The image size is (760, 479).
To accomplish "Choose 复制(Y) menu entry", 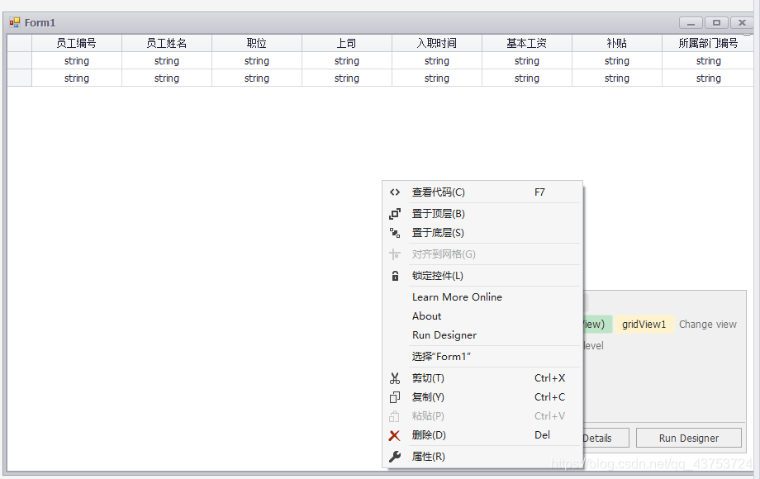I will pyautogui.click(x=482, y=397).
